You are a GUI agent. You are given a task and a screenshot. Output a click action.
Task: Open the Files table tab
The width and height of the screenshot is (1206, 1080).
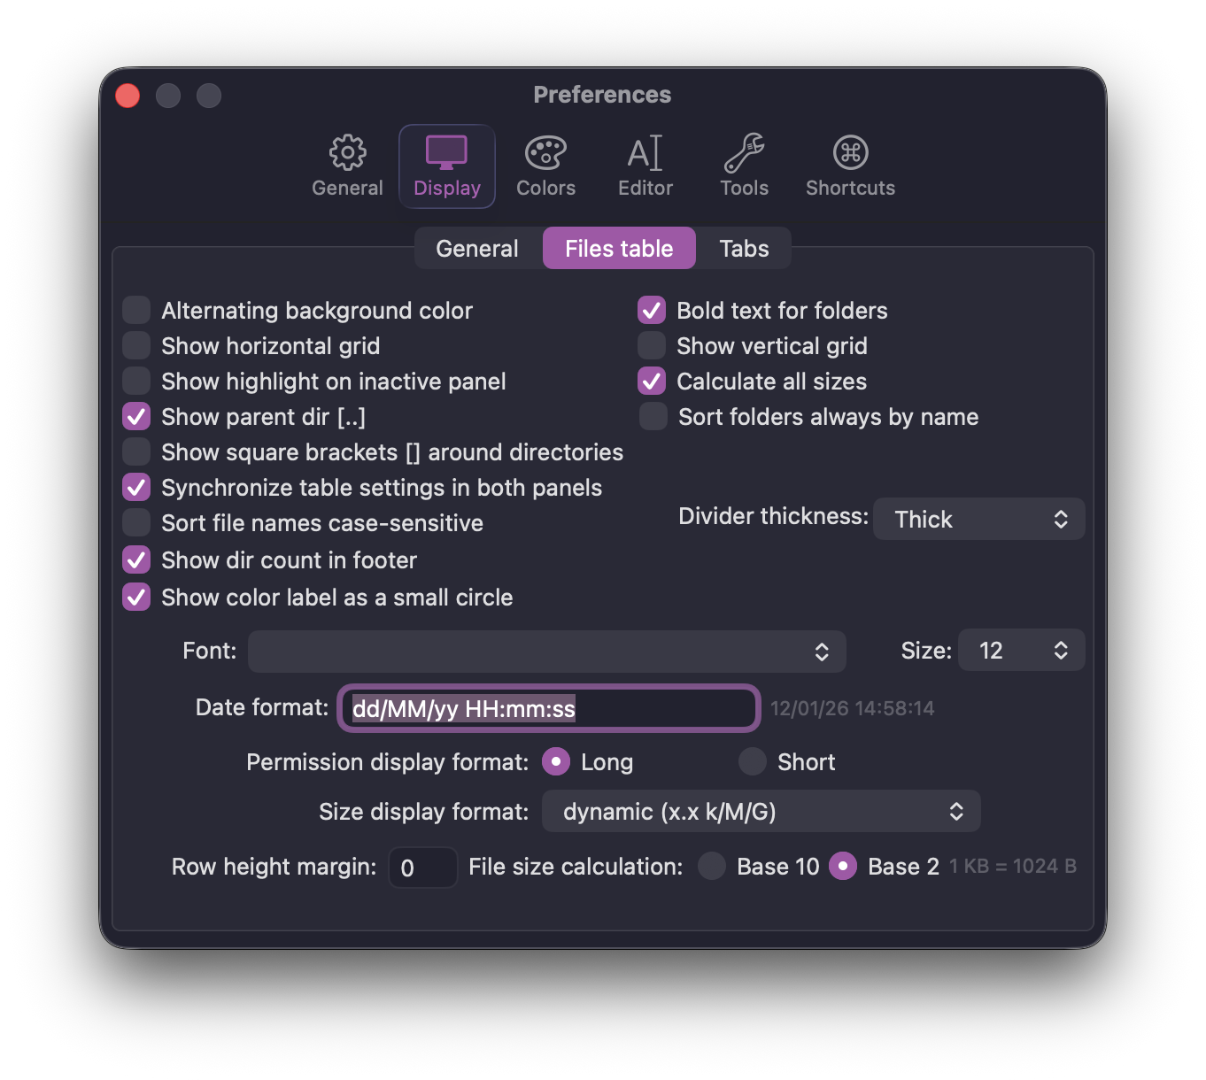618,248
